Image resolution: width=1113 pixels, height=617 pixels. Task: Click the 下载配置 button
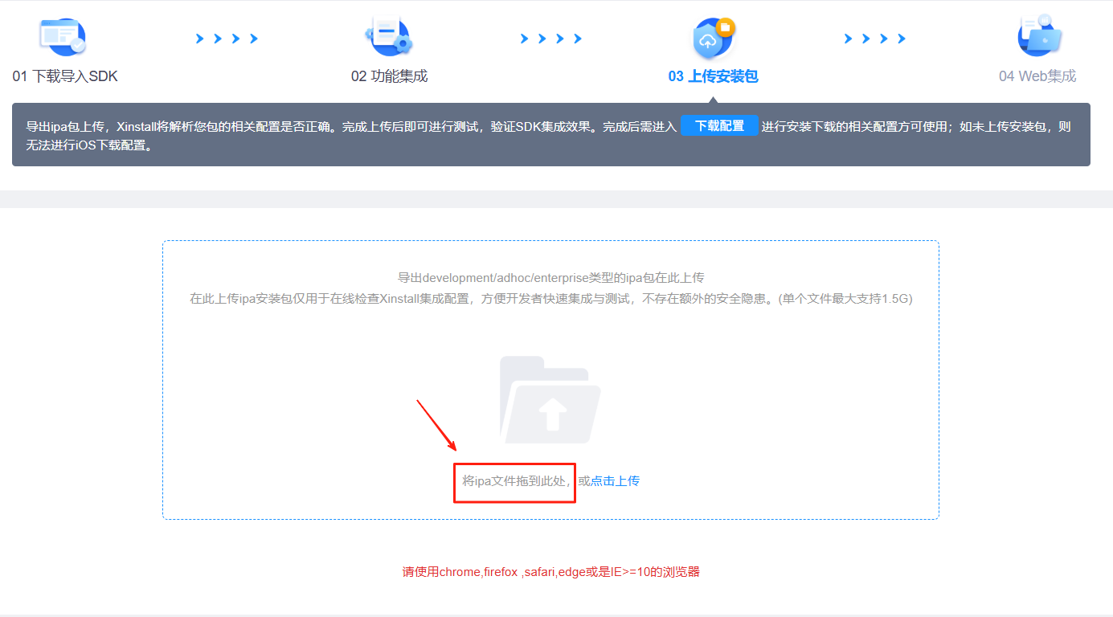click(719, 126)
